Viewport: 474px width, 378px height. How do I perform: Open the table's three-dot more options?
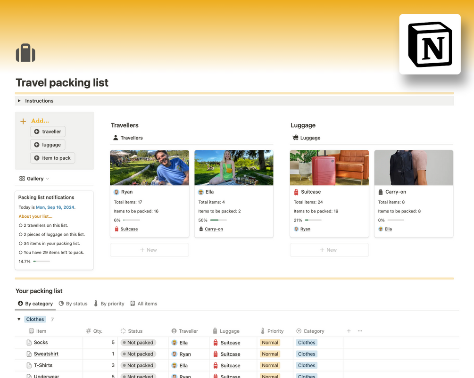[360, 331]
